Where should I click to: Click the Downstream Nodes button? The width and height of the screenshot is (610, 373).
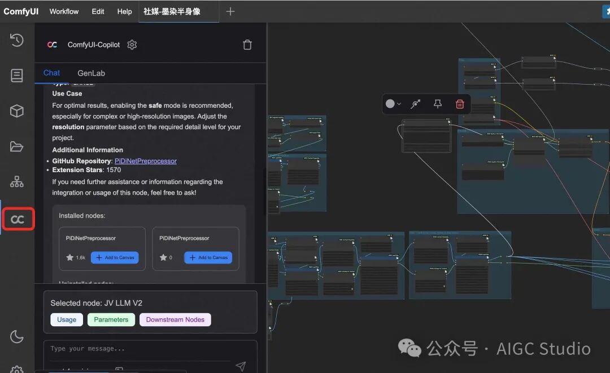pos(175,319)
